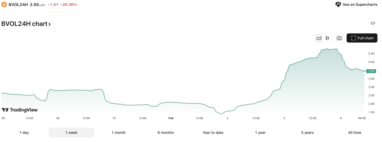Open the embed code icon
The width and height of the screenshot is (382, 142).
point(373,23)
